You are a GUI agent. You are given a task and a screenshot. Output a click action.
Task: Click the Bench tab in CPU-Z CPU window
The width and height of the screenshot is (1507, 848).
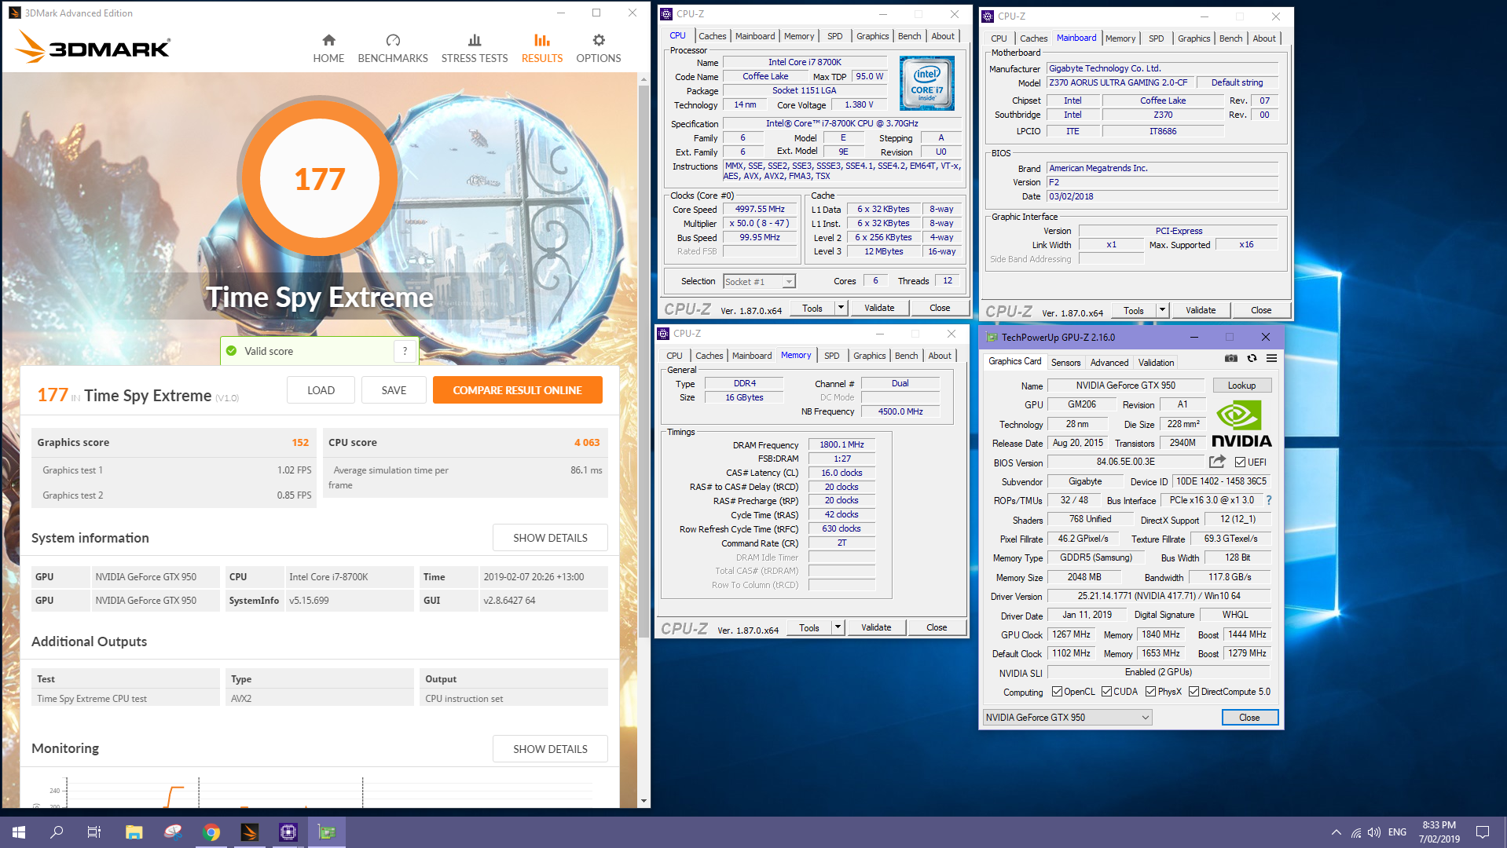click(x=909, y=36)
